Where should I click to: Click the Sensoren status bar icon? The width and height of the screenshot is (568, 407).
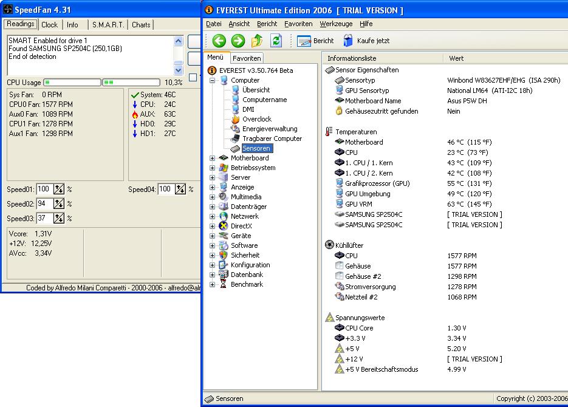[209, 399]
